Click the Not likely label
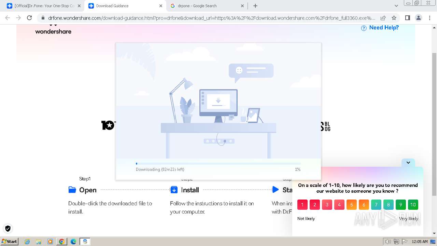The image size is (437, 246). tap(306, 219)
